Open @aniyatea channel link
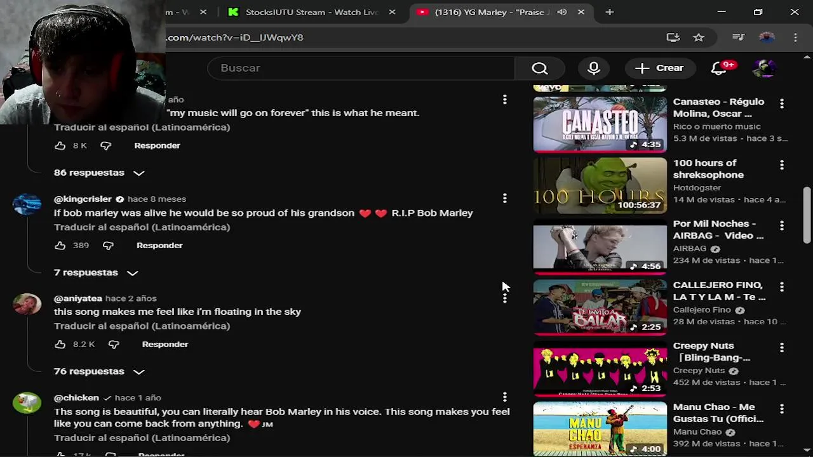813x457 pixels. point(77,298)
